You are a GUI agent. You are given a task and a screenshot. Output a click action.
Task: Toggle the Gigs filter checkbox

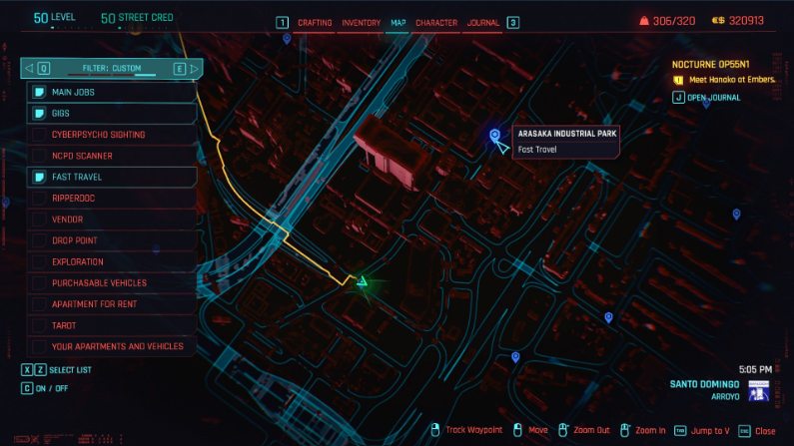(39, 114)
